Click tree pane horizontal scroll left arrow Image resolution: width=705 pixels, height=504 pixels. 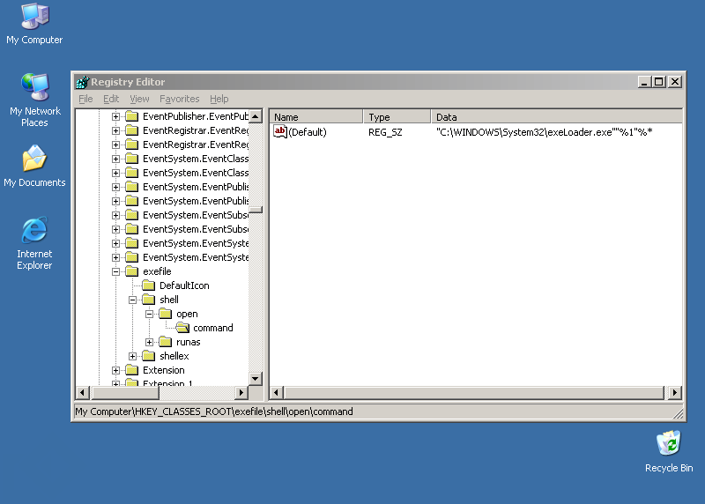[x=82, y=392]
